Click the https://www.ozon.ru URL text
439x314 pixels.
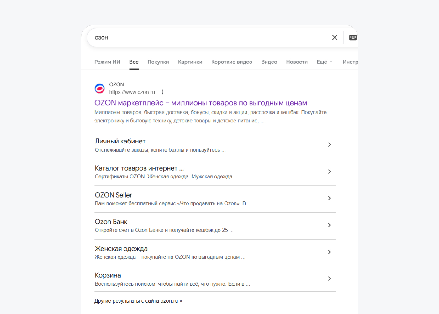[132, 92]
